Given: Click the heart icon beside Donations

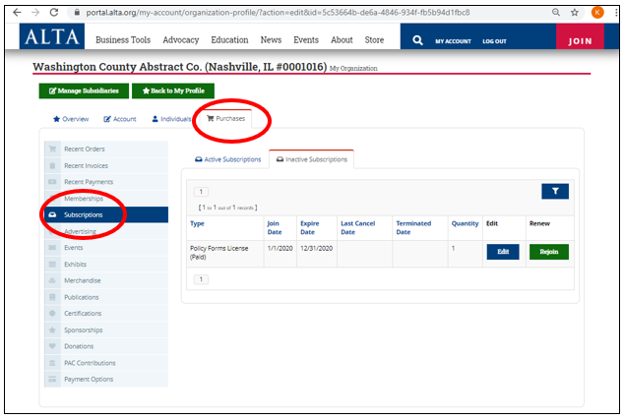Looking at the screenshot, I should click(x=52, y=346).
